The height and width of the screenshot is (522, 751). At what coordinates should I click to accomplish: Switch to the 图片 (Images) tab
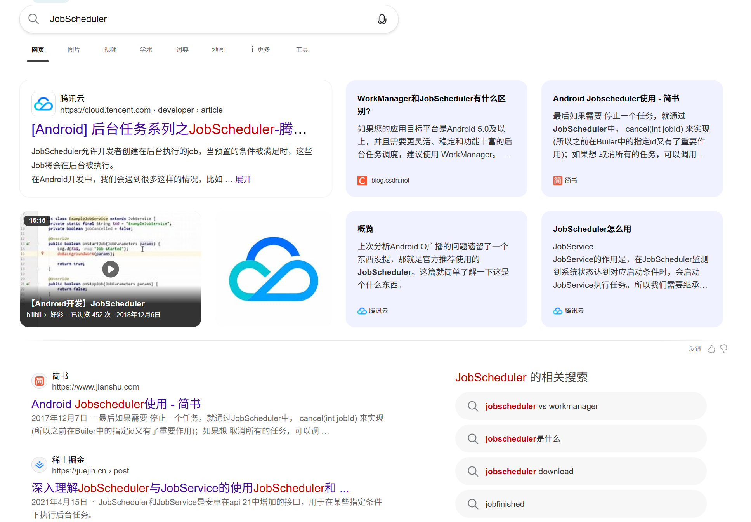[x=74, y=50]
